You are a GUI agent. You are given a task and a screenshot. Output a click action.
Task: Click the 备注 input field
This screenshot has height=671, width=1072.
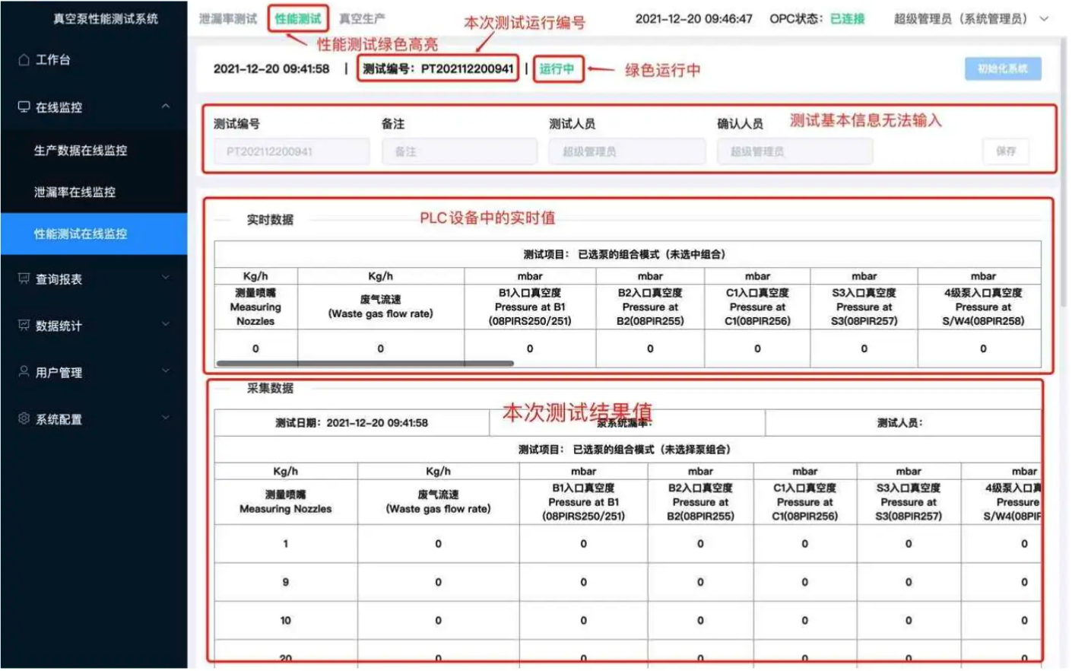pyautogui.click(x=459, y=151)
